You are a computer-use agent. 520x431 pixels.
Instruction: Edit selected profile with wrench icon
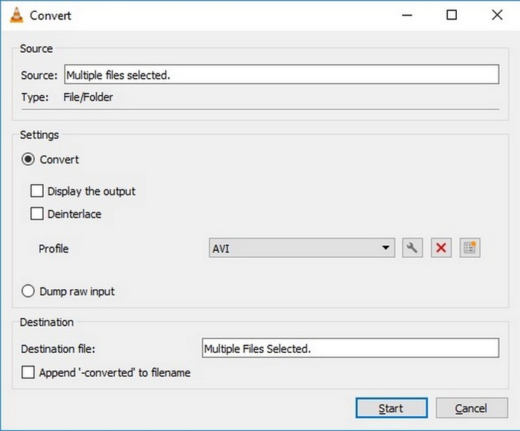[x=412, y=248]
